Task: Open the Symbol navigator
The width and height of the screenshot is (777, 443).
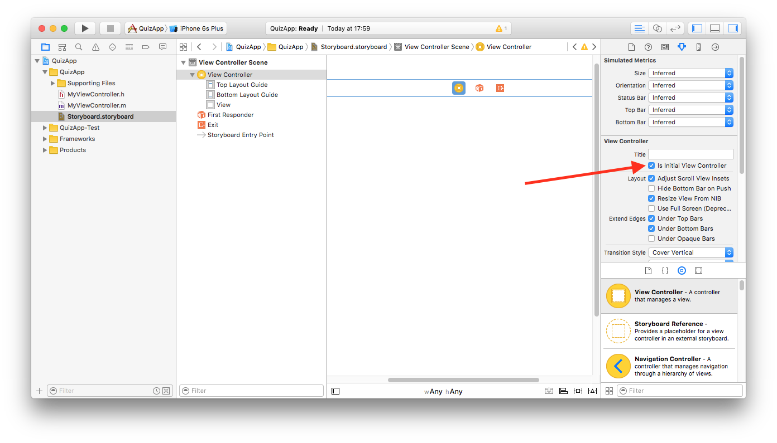Action: (62, 47)
